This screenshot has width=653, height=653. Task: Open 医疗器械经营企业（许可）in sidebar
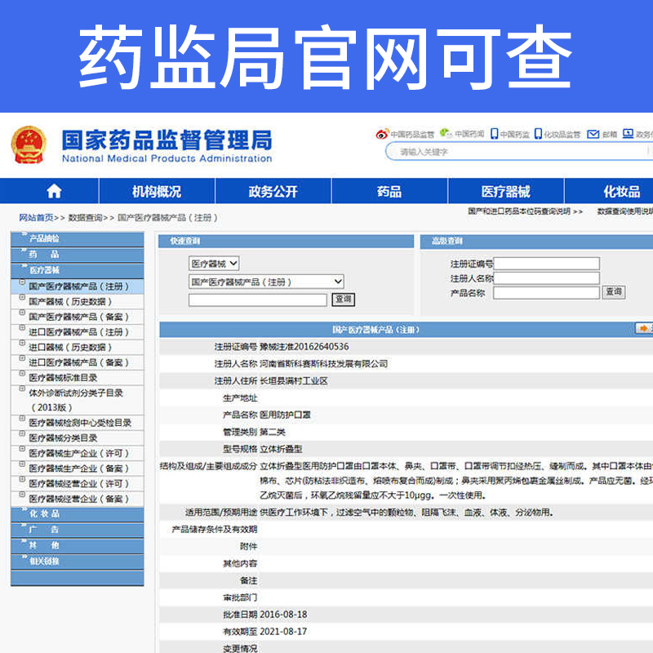coord(78,483)
